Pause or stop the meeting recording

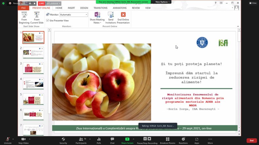(147, 139)
